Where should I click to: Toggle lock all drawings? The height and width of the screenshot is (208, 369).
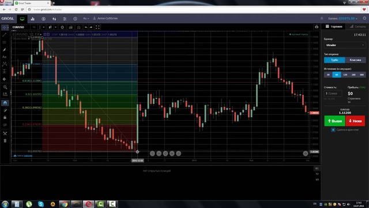tap(5, 117)
